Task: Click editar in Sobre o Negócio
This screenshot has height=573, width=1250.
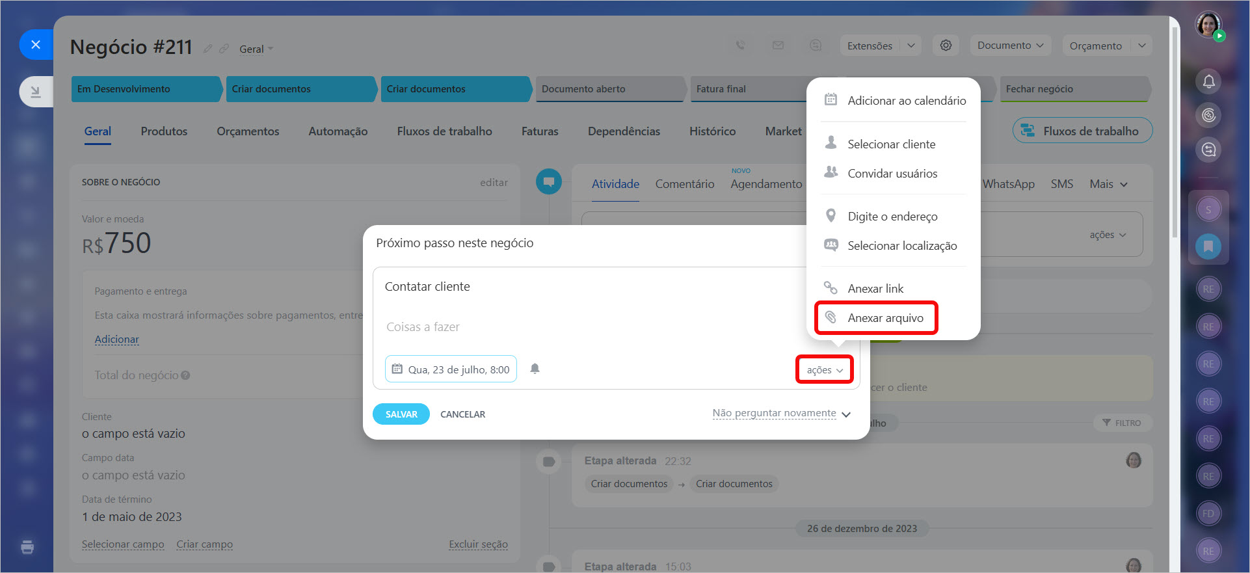Action: [x=494, y=182]
